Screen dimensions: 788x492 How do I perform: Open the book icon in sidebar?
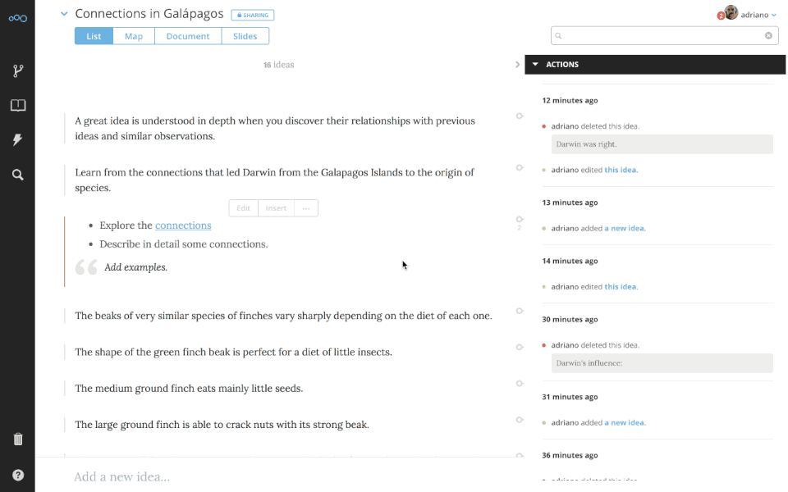coord(17,106)
